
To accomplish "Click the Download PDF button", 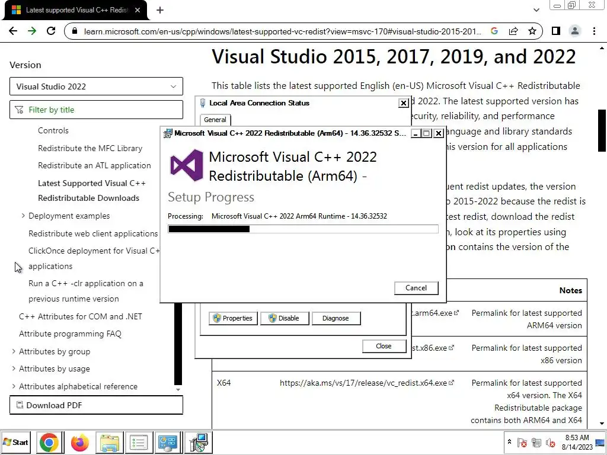I will click(x=96, y=405).
